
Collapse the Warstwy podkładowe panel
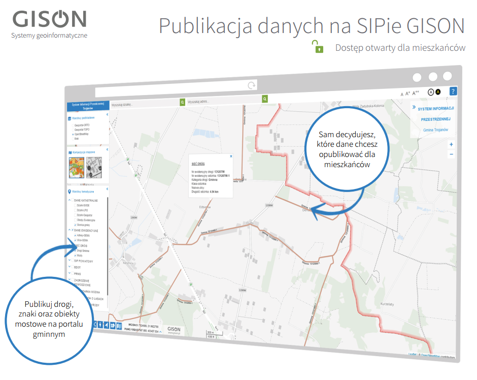tap(107, 114)
